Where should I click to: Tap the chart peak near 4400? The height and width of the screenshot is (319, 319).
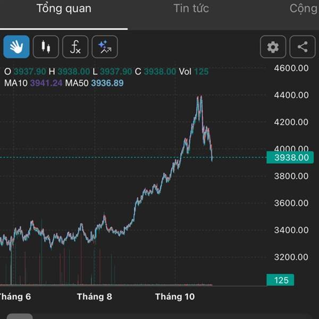click(x=200, y=97)
